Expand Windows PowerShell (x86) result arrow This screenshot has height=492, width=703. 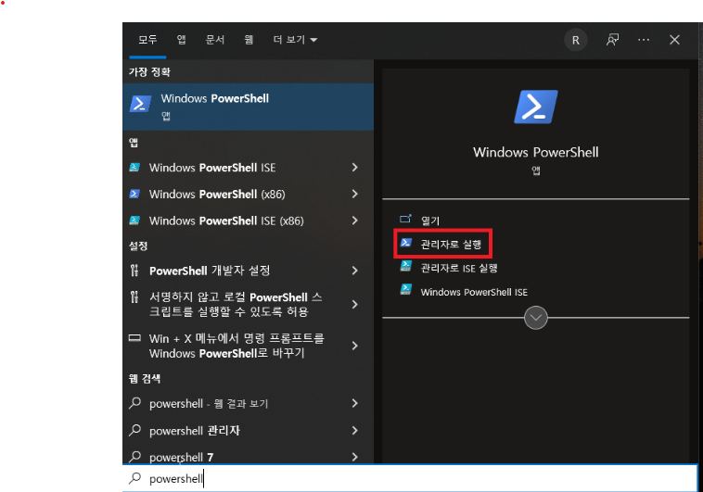point(354,194)
